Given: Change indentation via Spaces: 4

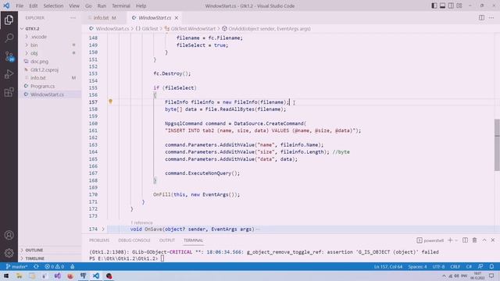Looking at the screenshot, I should (417, 266).
